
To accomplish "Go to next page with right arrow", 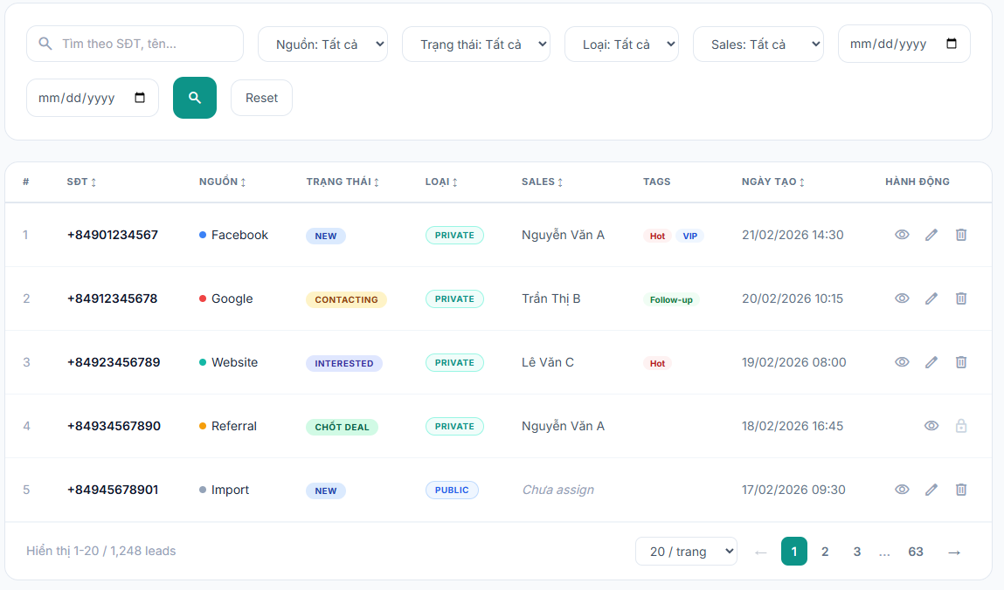I will (x=954, y=552).
